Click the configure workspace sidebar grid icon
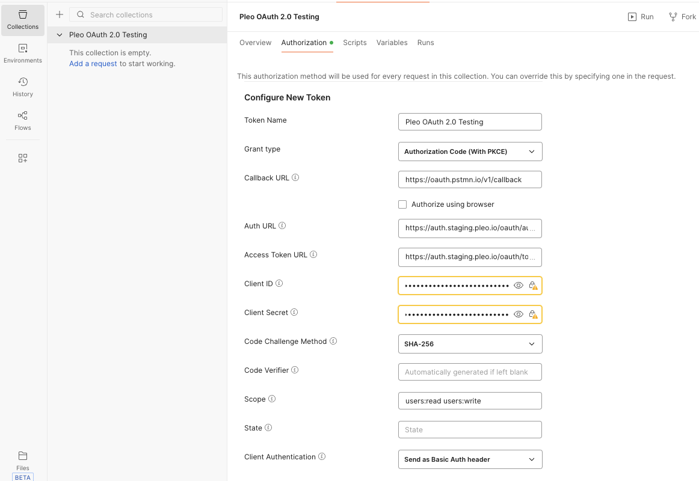Screen dimensions: 699x481 (x=23, y=158)
